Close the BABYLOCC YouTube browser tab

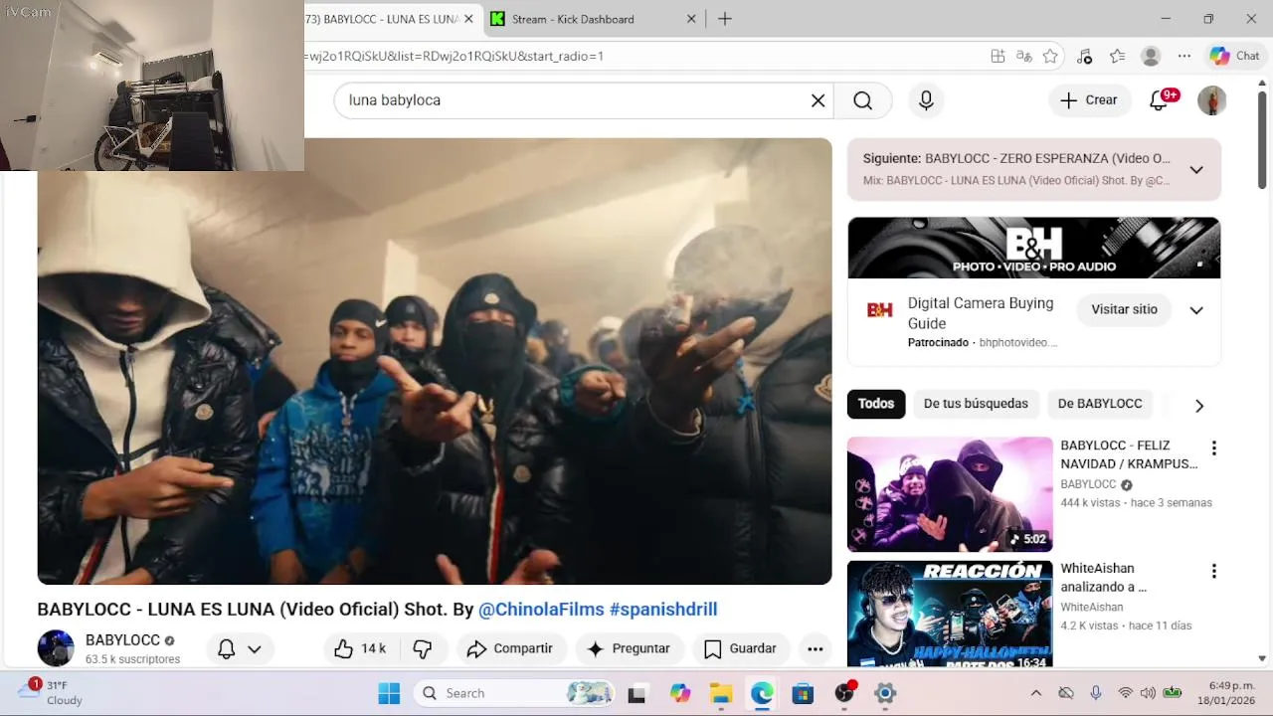pyautogui.click(x=468, y=19)
